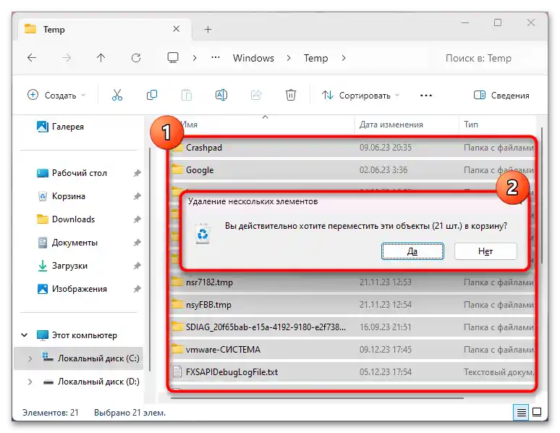560x433 pixels.
Task: Open the Сортировать dropdown
Action: (360, 95)
